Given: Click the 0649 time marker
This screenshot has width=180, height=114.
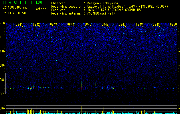Looking at the screenshot, I should pos(156,25).
